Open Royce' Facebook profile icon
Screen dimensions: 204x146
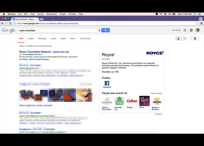tap(107, 83)
